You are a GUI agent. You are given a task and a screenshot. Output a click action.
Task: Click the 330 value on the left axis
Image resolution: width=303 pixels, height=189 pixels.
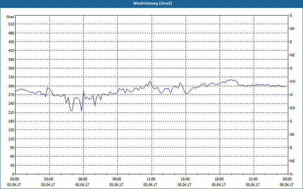[x=11, y=77]
